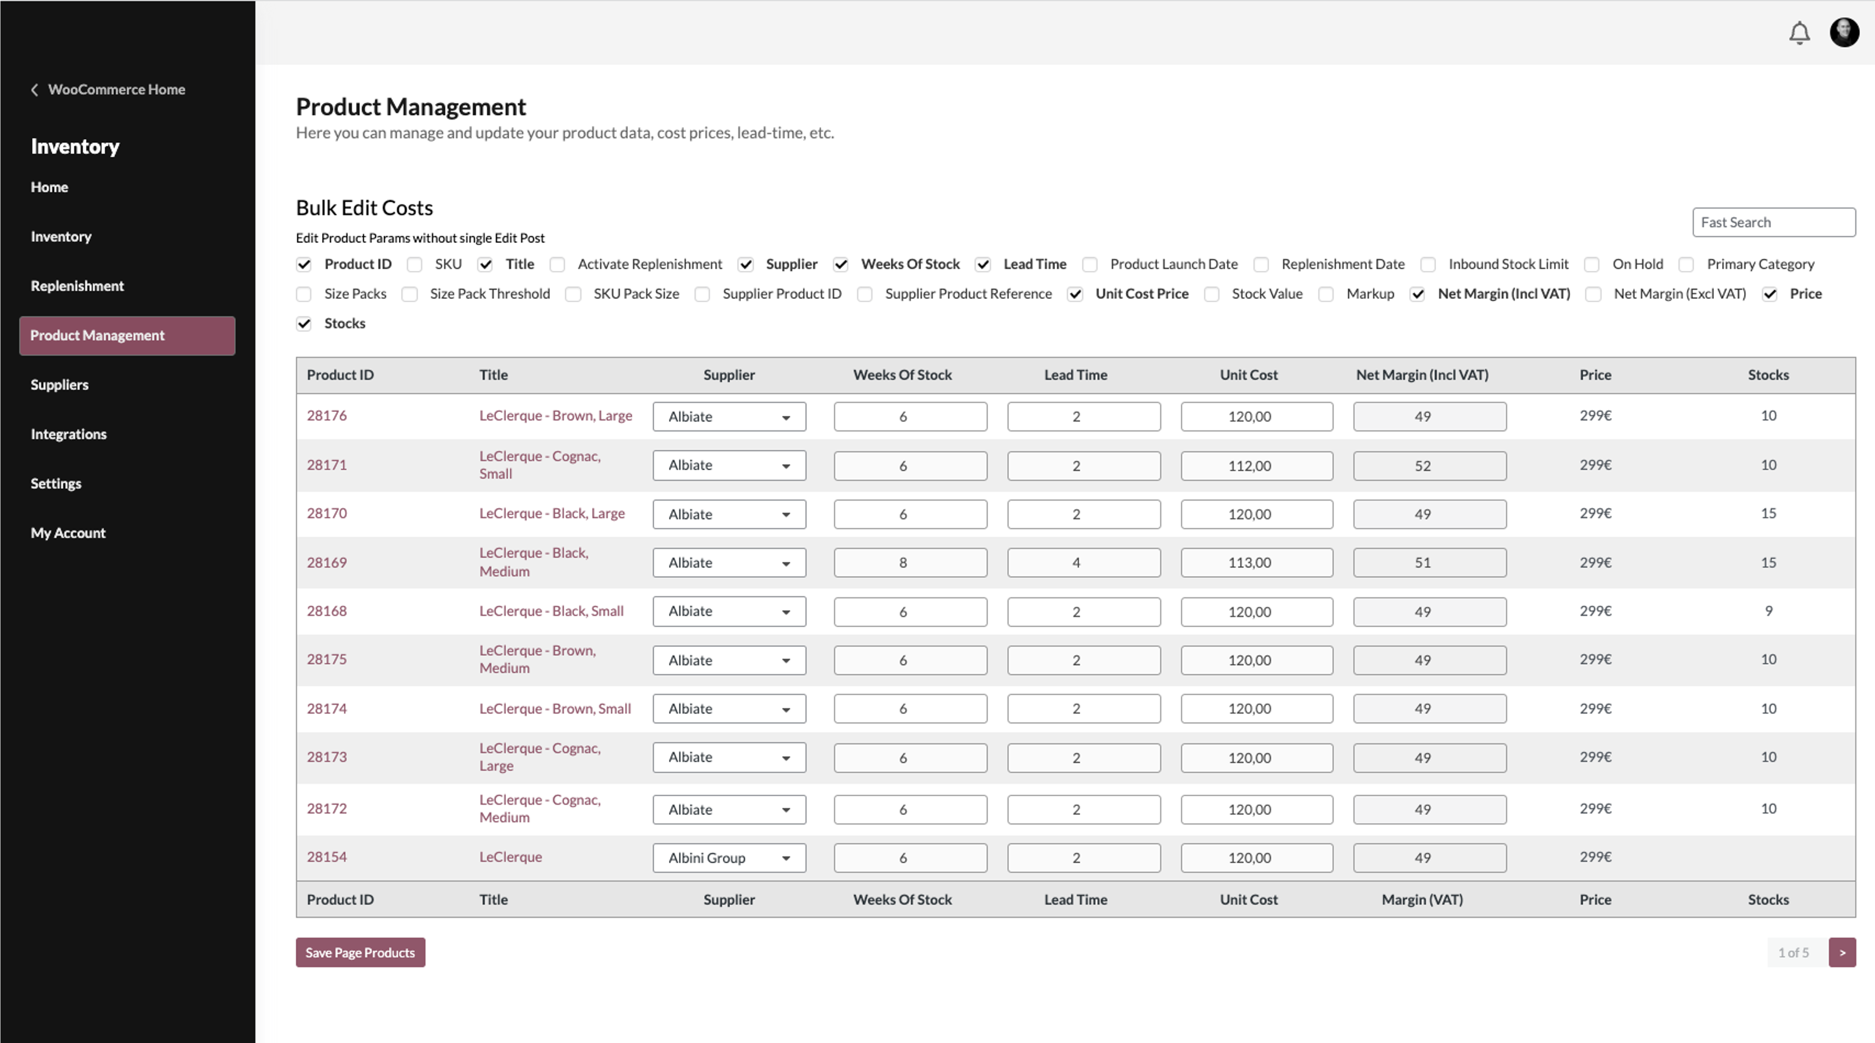Click the Save Page Products button
The height and width of the screenshot is (1043, 1875).
pyautogui.click(x=360, y=952)
